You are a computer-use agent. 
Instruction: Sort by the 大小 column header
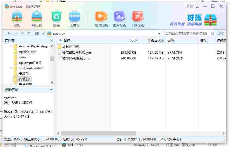[x=125, y=41]
